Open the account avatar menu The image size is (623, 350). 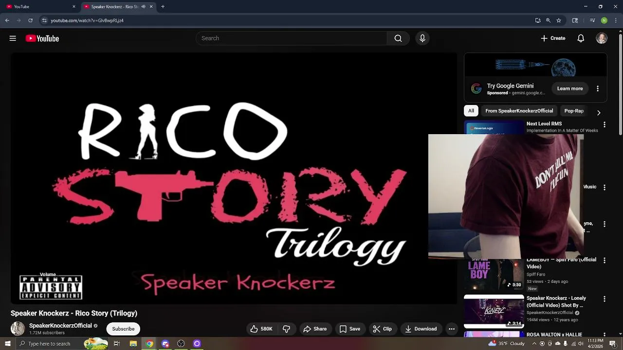(x=602, y=38)
